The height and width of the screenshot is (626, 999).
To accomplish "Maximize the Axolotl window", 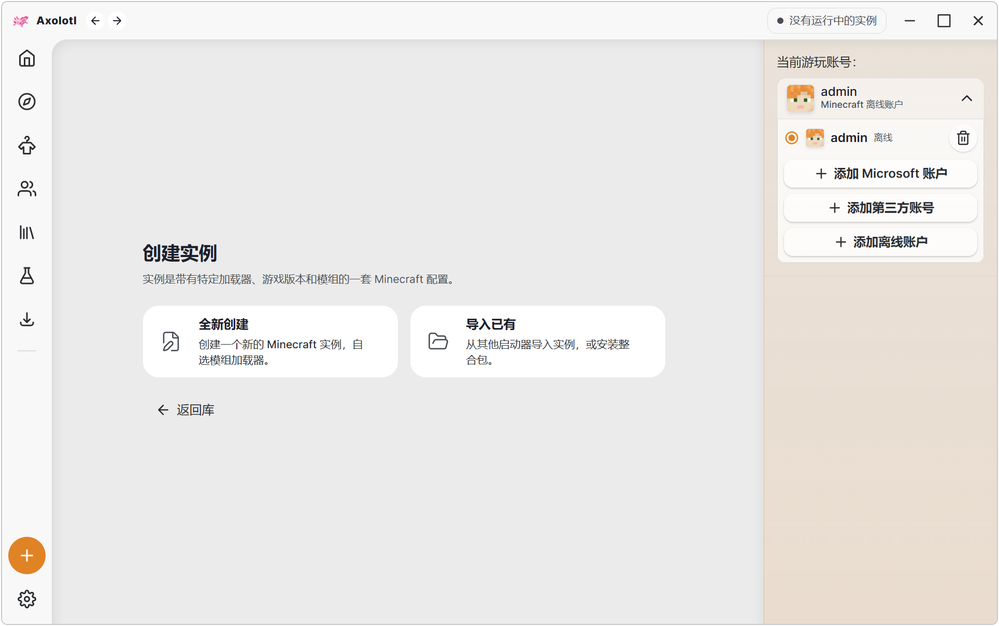I will [944, 21].
